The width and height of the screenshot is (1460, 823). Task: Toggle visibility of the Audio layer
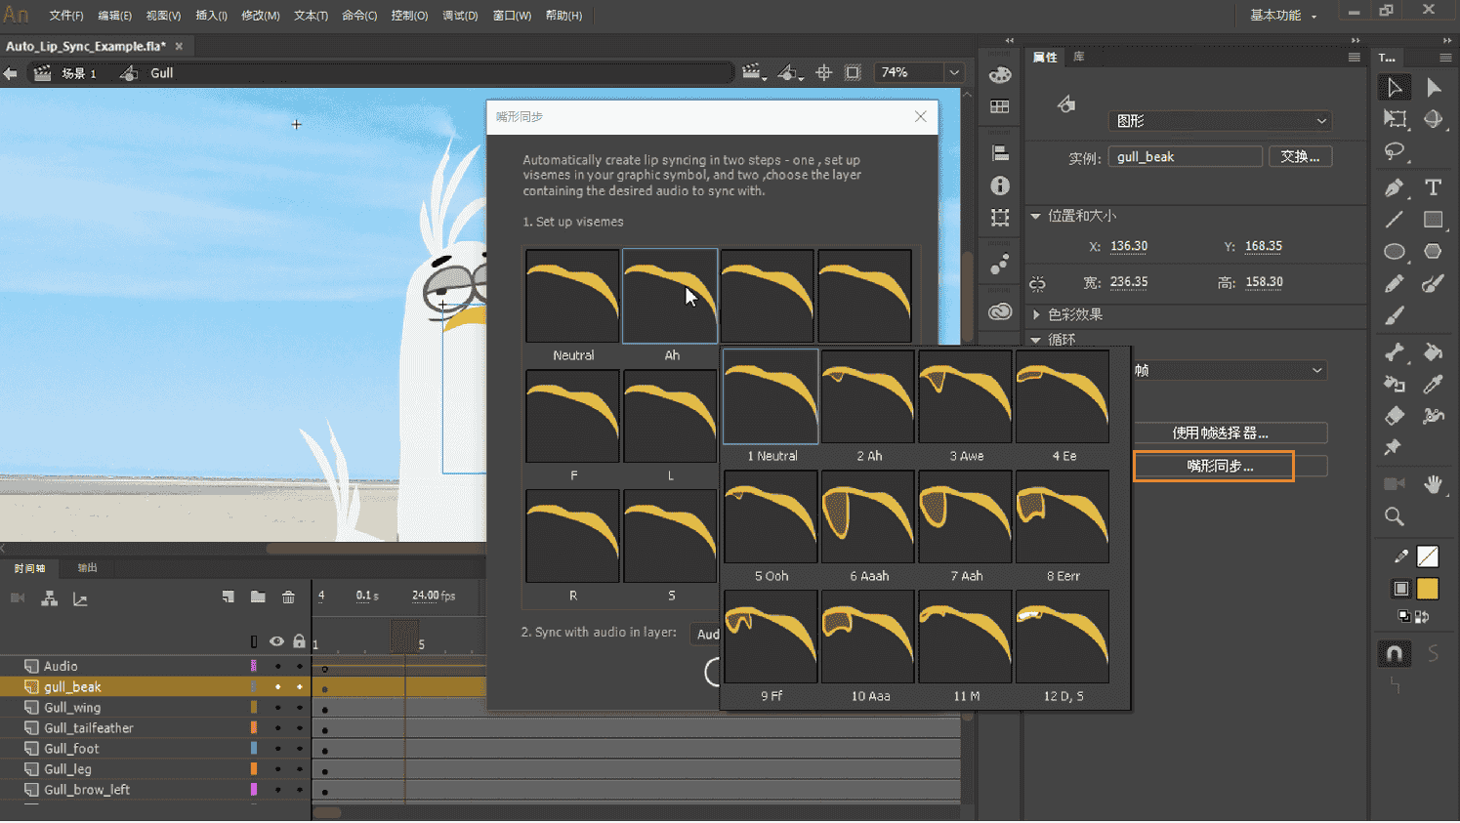point(278,666)
